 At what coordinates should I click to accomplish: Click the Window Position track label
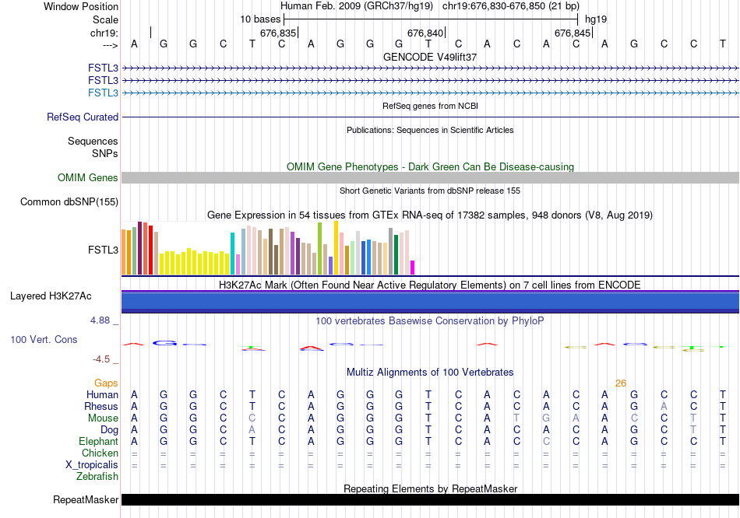coord(81,6)
